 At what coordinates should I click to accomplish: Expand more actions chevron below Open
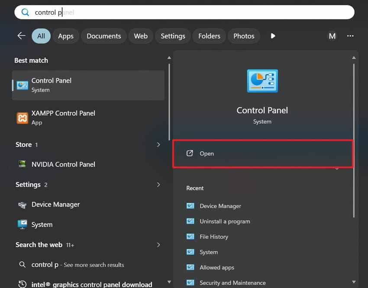(337, 168)
